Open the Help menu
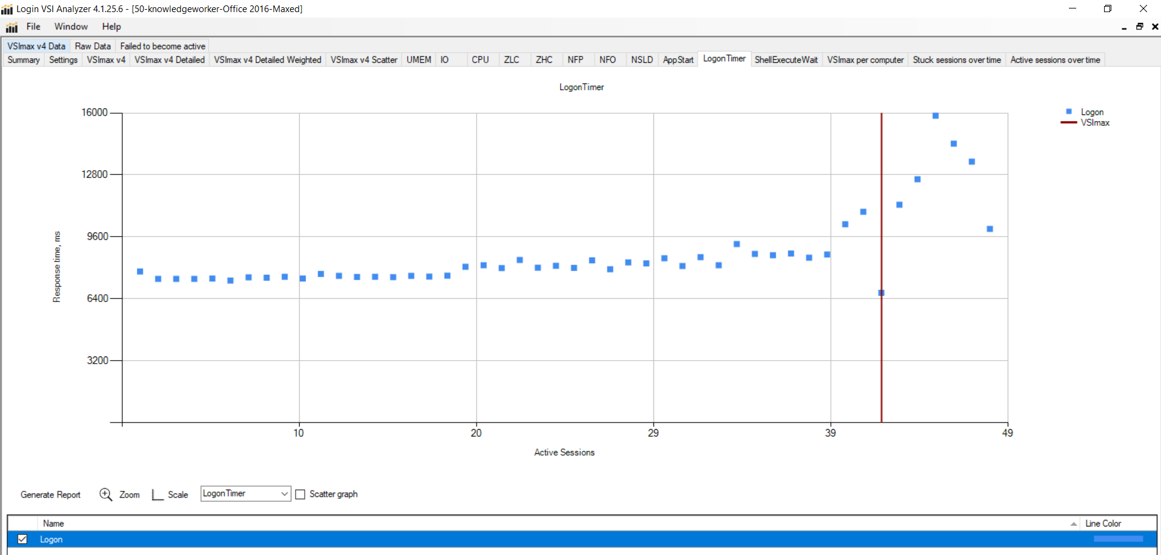Screen dimensions: 1161x555 (x=111, y=27)
